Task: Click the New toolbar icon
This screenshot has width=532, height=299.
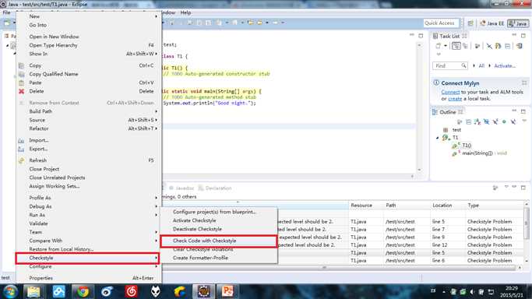Action: click(x=7, y=23)
